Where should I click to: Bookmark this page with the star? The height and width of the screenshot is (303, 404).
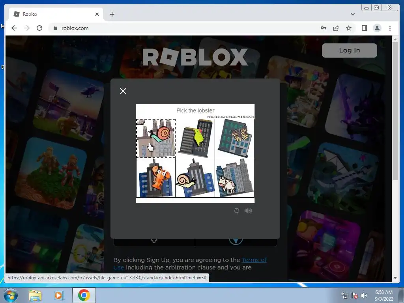[349, 28]
